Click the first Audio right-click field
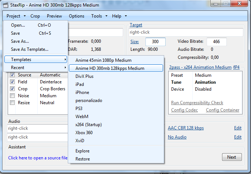 (37, 128)
